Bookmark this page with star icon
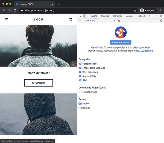This screenshot has width=164, height=143. pos(135,10)
